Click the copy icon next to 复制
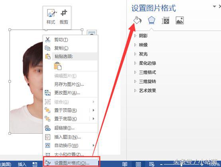The width and height of the screenshot is (221, 167). coord(47,48)
